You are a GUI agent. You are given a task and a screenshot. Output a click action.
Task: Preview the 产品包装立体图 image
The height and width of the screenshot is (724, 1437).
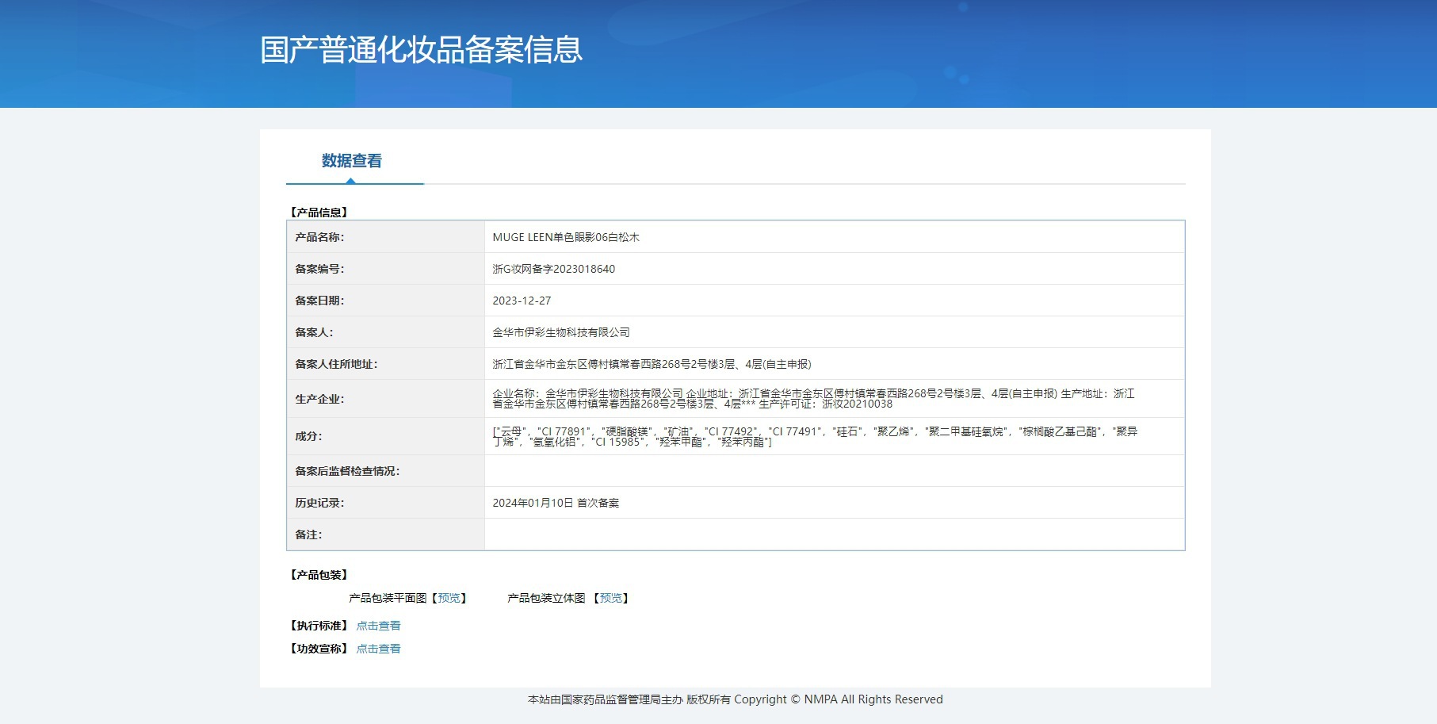coord(611,598)
